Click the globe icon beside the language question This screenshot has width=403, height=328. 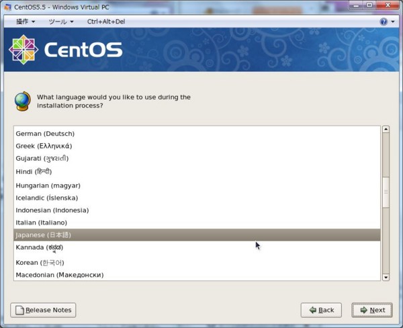click(x=23, y=101)
